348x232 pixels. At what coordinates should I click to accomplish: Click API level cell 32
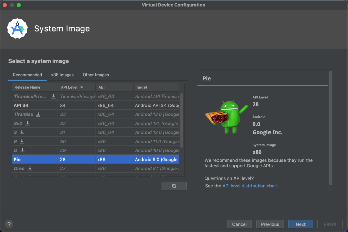point(77,123)
